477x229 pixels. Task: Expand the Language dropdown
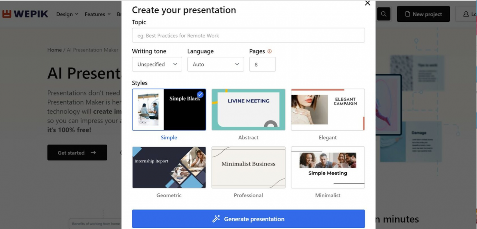click(216, 64)
